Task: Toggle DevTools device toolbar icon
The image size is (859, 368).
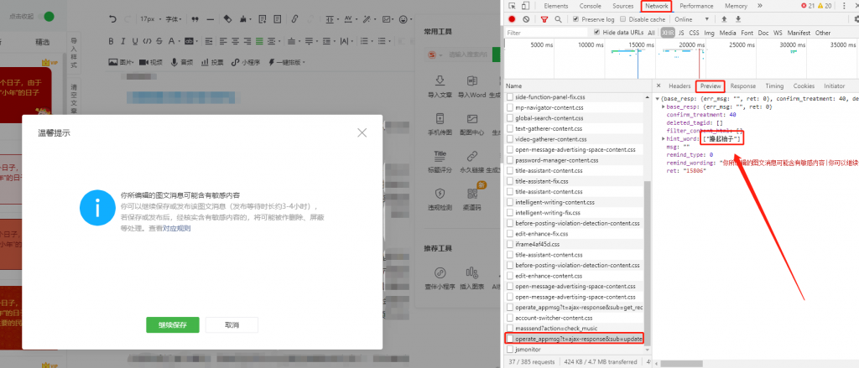Action: coord(525,6)
